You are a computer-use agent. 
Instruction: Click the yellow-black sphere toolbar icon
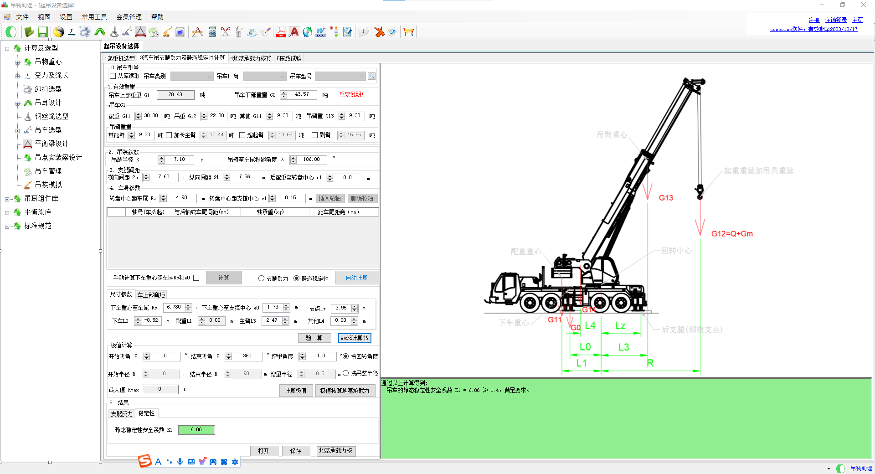tap(58, 32)
